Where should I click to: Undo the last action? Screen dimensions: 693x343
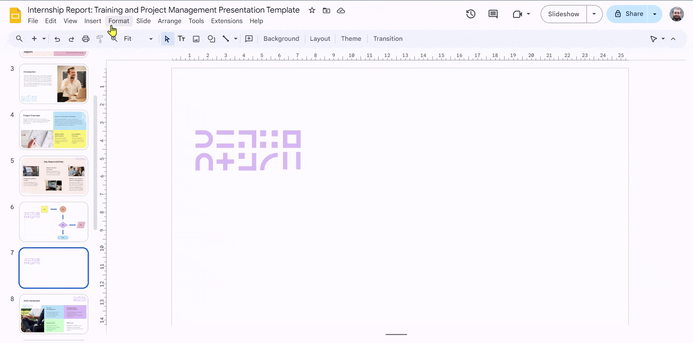57,39
